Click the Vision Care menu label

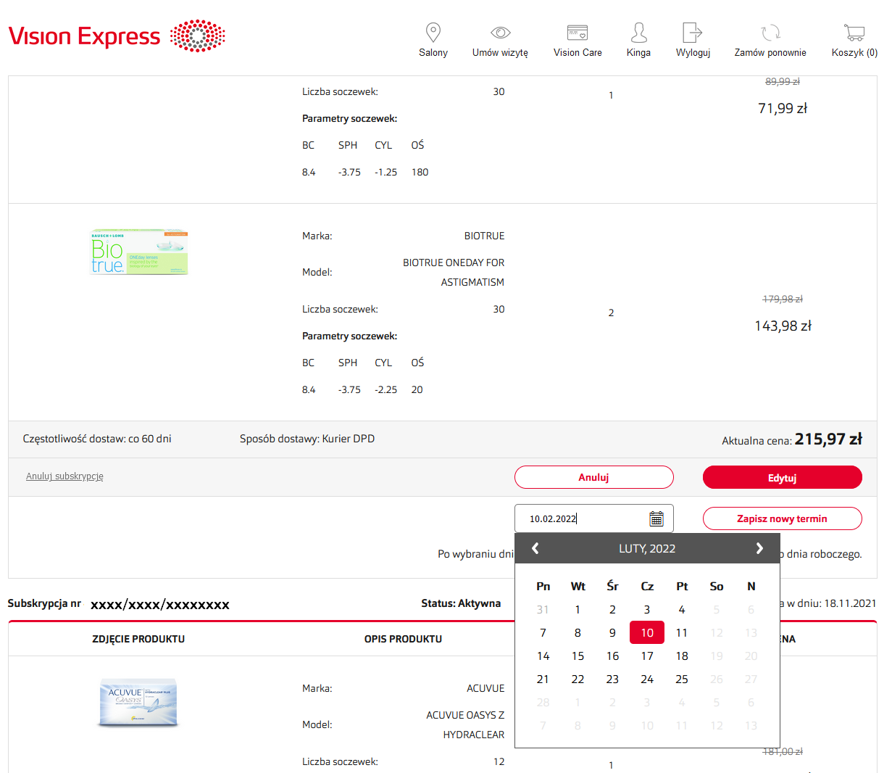[578, 53]
